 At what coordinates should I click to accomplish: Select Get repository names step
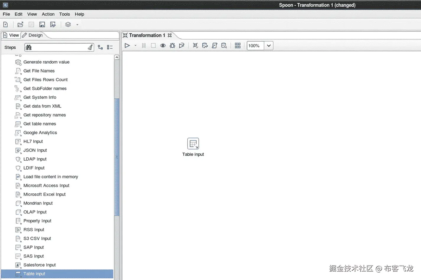click(x=45, y=115)
